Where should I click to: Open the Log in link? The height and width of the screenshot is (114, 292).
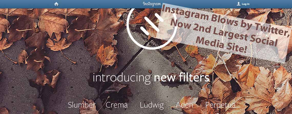click(245, 4)
